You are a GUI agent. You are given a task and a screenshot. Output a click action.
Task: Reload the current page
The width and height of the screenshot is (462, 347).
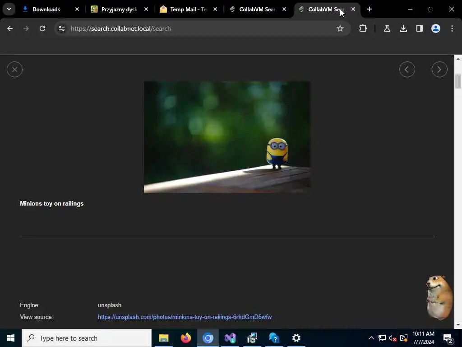click(x=42, y=28)
